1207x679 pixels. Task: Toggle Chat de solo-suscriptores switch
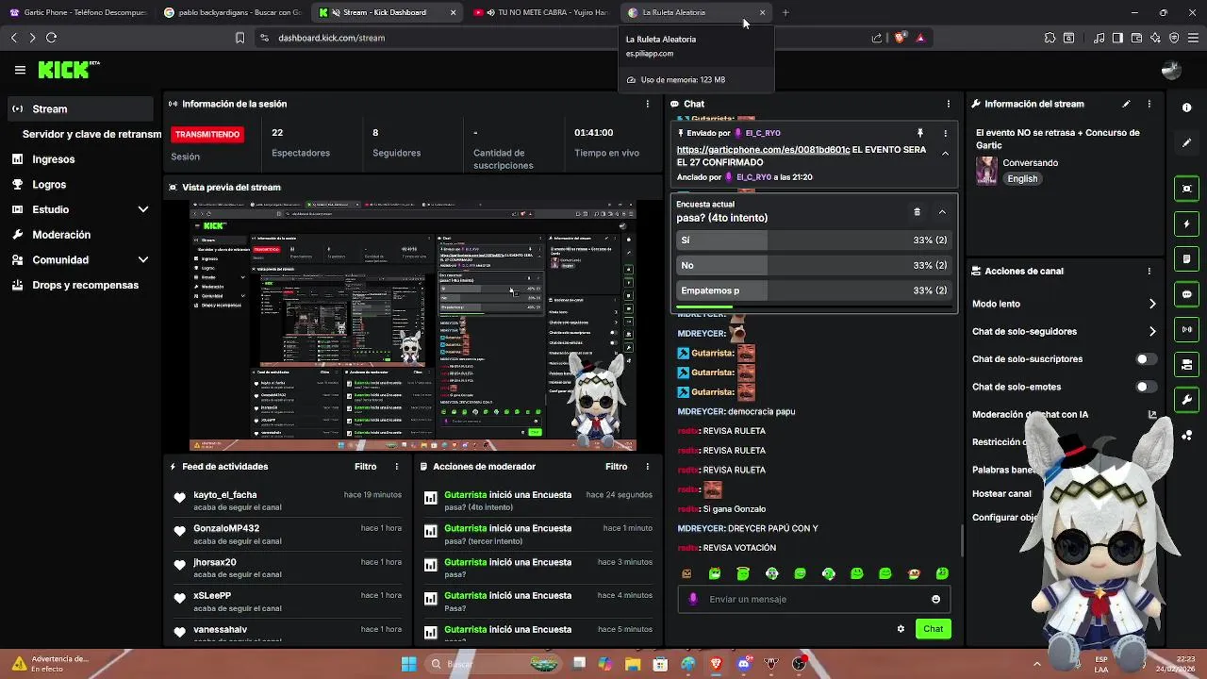click(x=1146, y=359)
